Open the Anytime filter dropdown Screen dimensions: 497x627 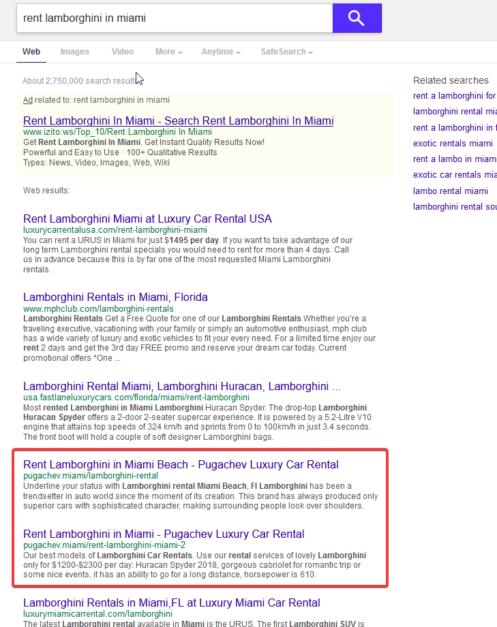(x=221, y=52)
